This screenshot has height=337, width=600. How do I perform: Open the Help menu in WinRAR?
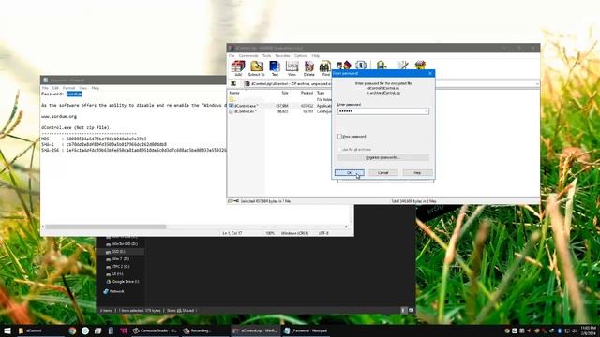(316, 56)
